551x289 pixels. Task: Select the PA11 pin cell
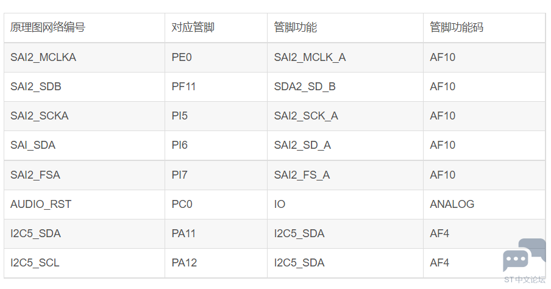(216, 234)
